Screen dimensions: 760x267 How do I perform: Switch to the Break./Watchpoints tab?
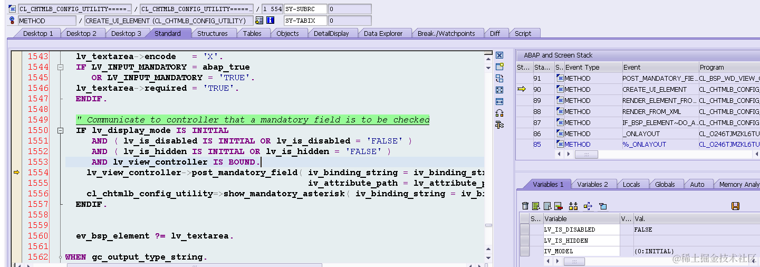(x=446, y=33)
